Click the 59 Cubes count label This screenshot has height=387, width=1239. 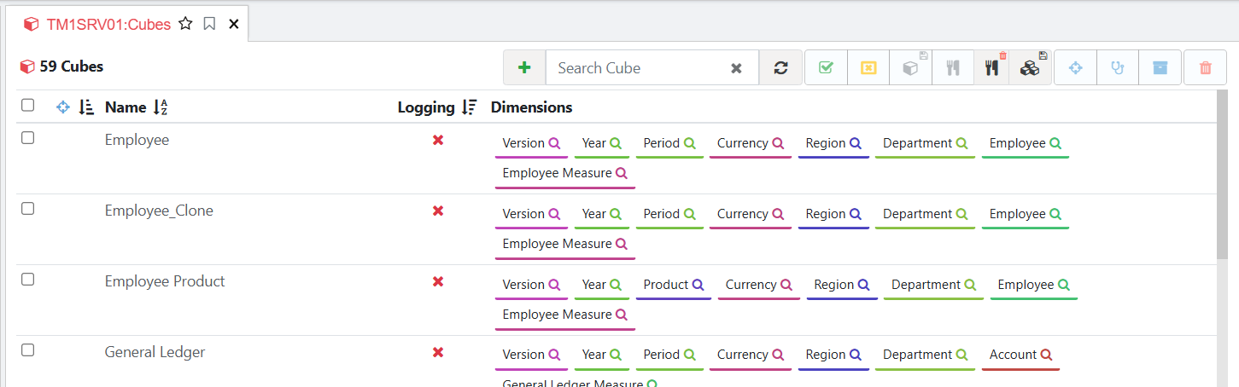coord(71,66)
